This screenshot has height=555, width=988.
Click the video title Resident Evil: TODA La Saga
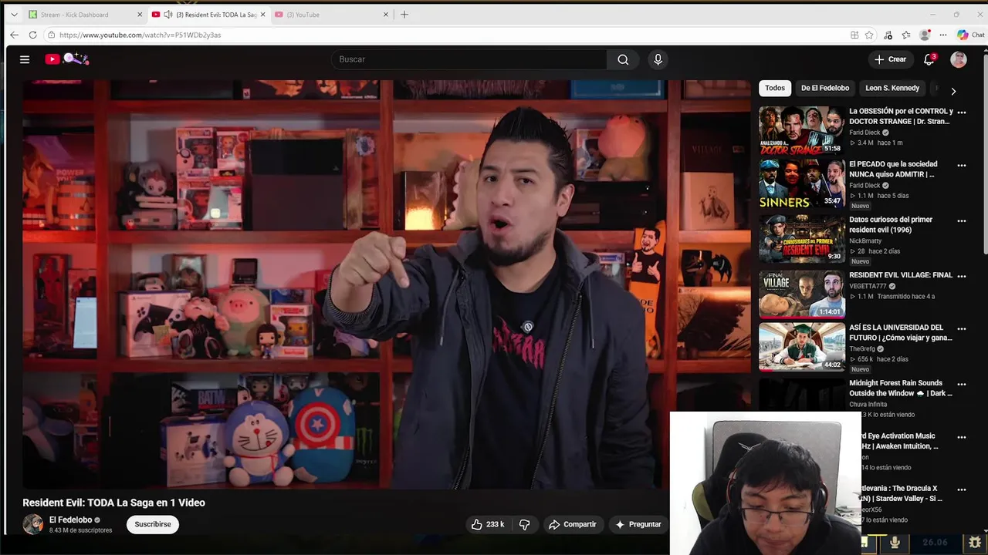pos(113,503)
